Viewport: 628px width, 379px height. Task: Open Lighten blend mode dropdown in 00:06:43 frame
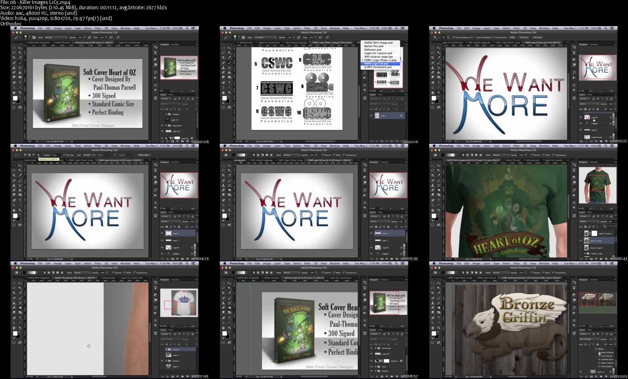point(589,222)
